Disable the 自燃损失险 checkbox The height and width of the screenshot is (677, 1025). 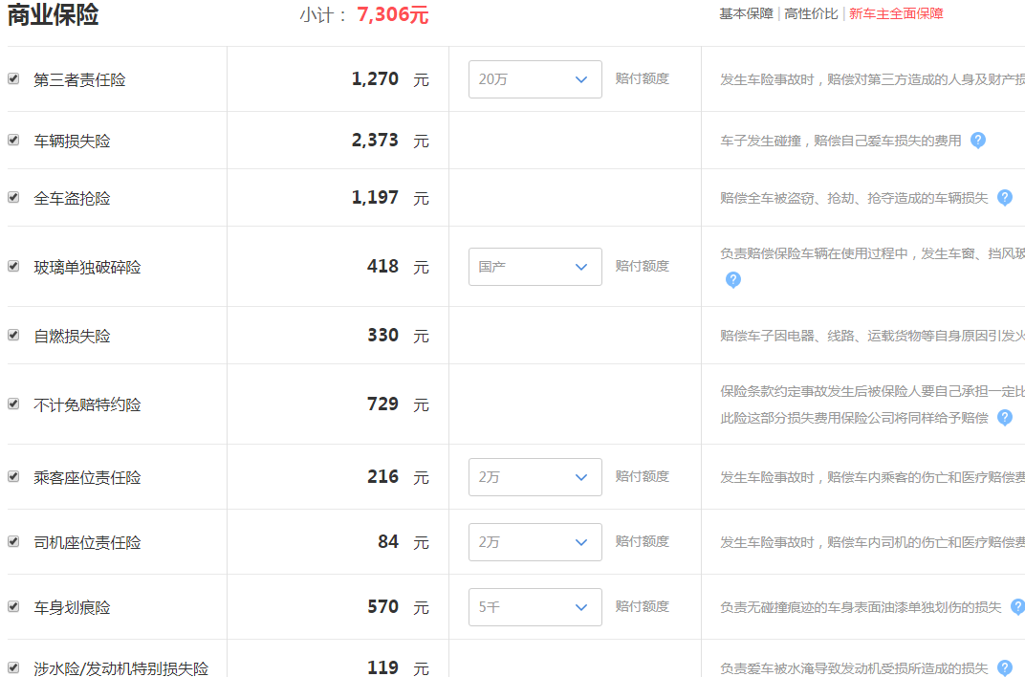[x=13, y=336]
